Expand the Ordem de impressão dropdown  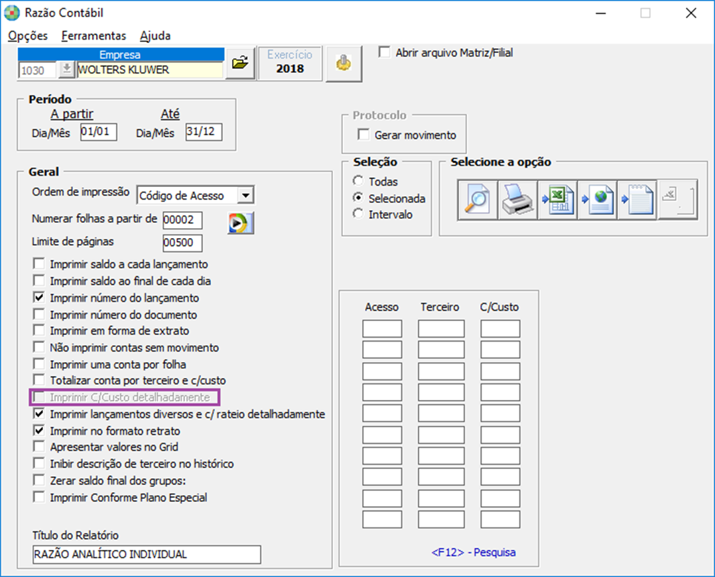click(246, 196)
